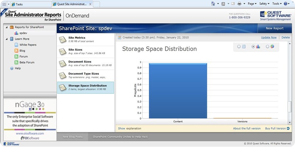This screenshot has width=295, height=147.
Task: Select the pie chart radio button
Action: pos(267,47)
